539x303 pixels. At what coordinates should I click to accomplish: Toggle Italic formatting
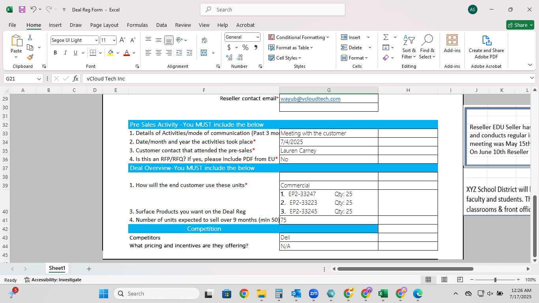[x=65, y=52]
